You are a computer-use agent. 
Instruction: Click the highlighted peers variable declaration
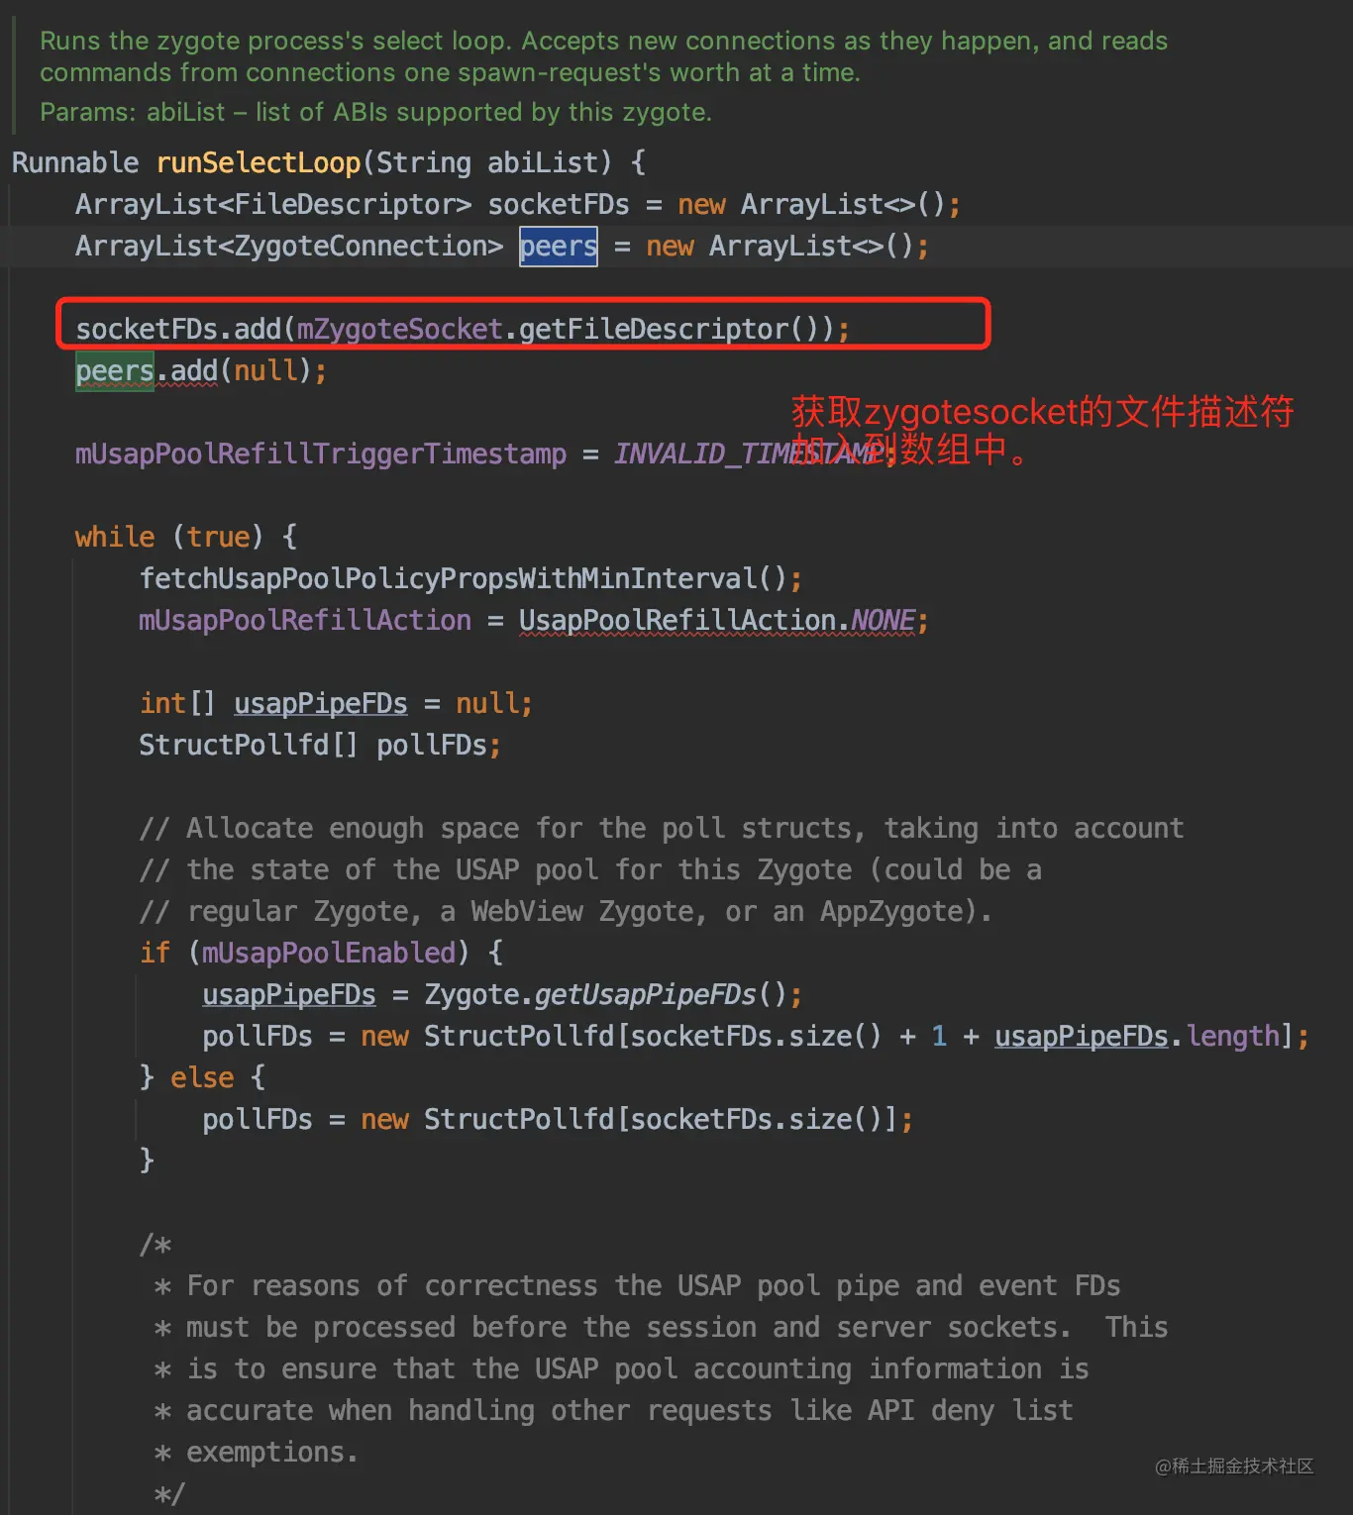point(559,246)
